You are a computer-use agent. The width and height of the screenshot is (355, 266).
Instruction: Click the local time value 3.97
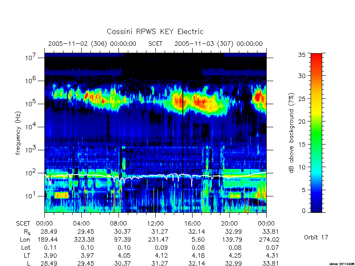click(x=87, y=256)
